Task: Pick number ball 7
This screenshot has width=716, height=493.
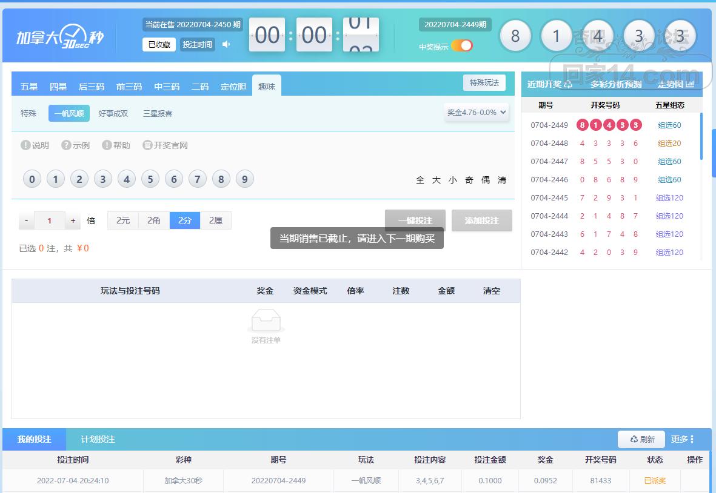Action: tap(198, 179)
